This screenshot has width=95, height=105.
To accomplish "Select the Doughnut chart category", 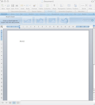I will pos(55,14).
